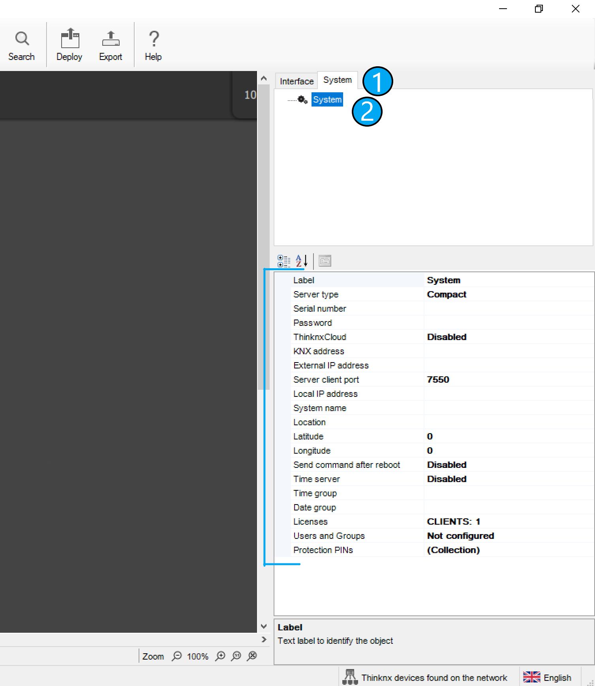595x686 pixels.
Task: Click the Deploy toolbar icon
Action: (69, 39)
